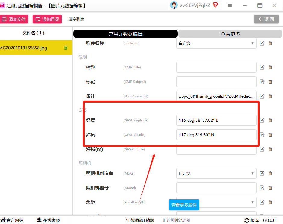Open 官方网站 link in status bar
This screenshot has width=283, height=224.
pyautogui.click(x=12, y=220)
